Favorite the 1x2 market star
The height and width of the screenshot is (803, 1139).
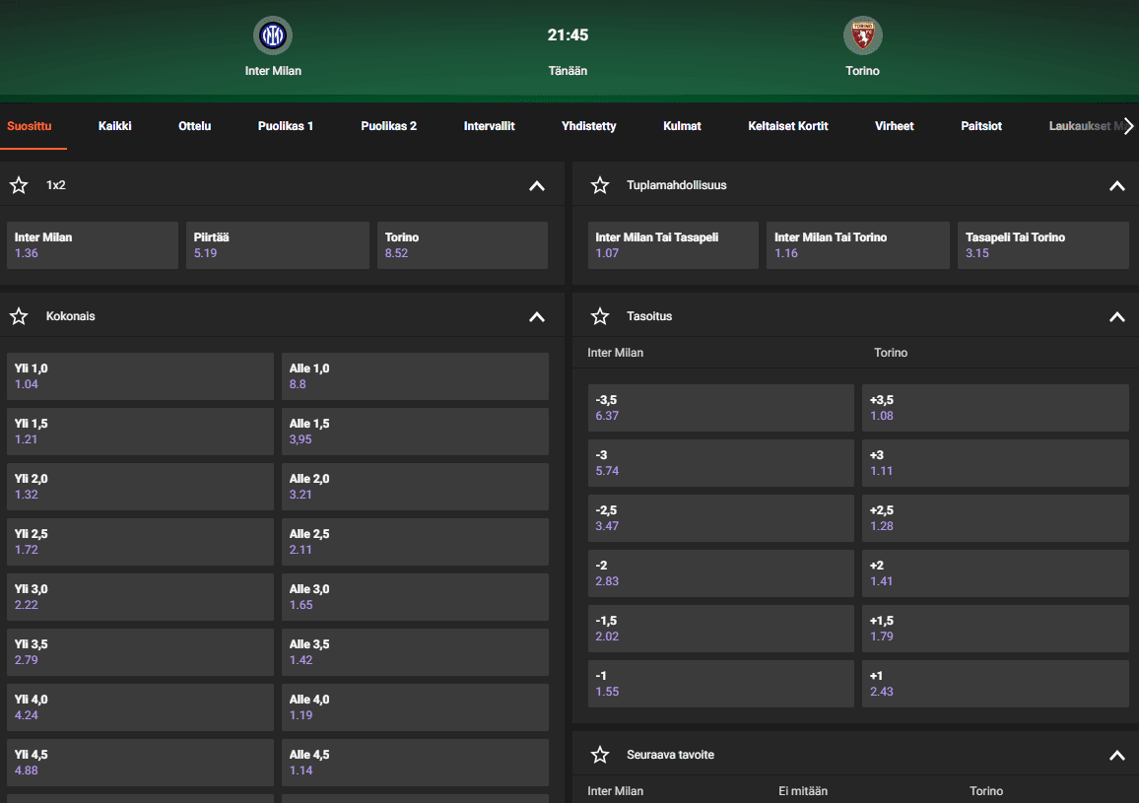pyautogui.click(x=19, y=185)
